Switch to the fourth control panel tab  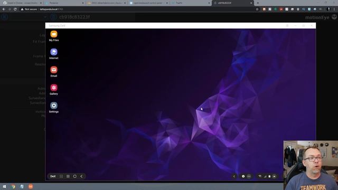pos(149,3)
